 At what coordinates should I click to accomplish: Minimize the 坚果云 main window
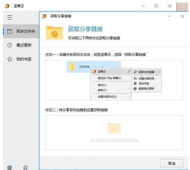pyautogui.click(x=143, y=6)
